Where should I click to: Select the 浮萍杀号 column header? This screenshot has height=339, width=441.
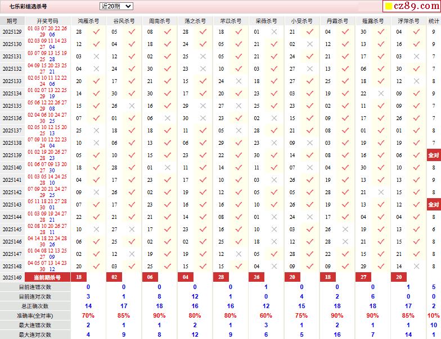[408, 21]
